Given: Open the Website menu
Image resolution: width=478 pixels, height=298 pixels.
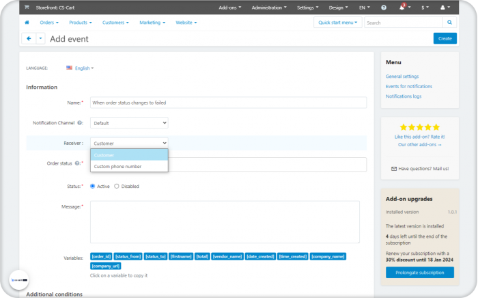Looking at the screenshot, I should [186, 23].
